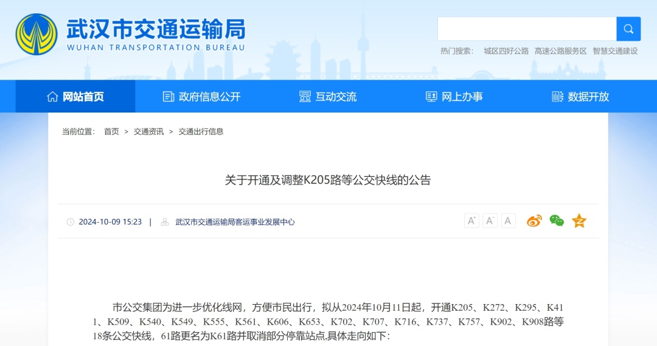Viewport: 657px width, 346px height.
Task: Open 政府信息公开 navigation item
Action: tap(201, 97)
